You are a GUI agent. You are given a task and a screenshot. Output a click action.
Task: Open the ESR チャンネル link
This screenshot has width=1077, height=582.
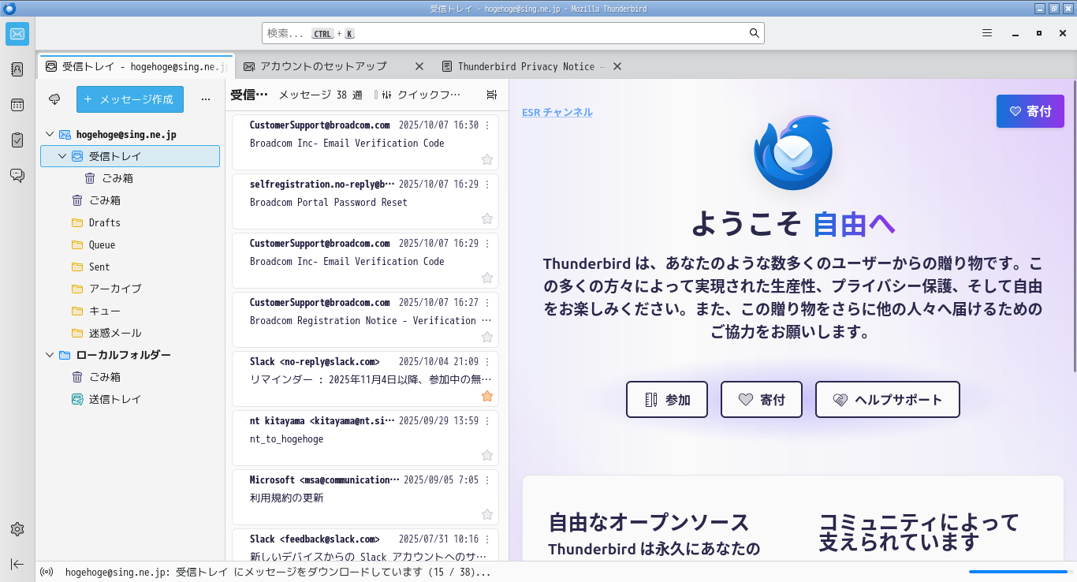557,112
